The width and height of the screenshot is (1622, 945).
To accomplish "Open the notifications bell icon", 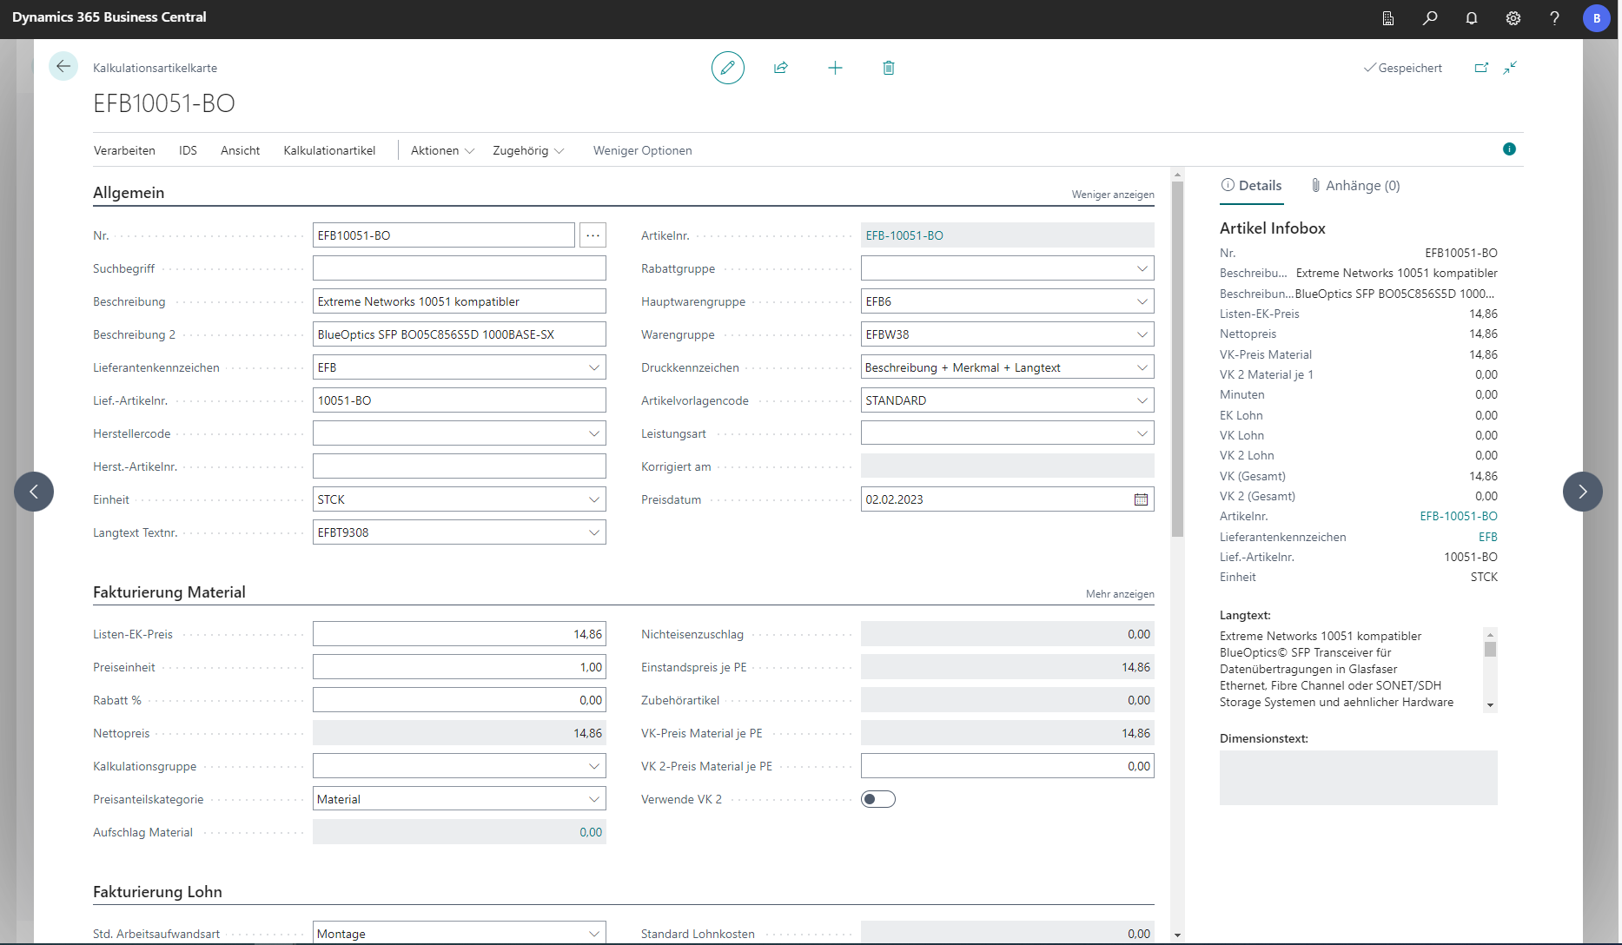I will coord(1472,18).
